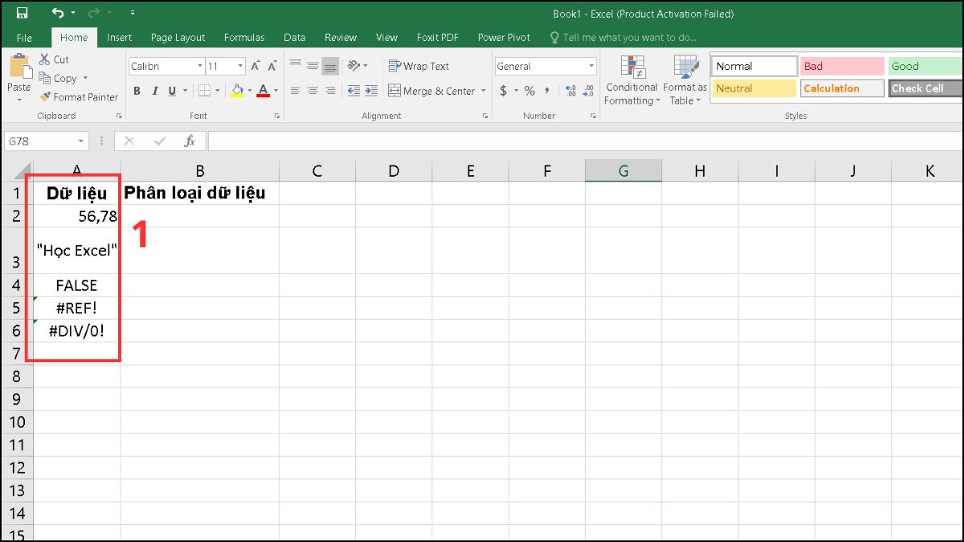Image resolution: width=964 pixels, height=542 pixels.
Task: Click the Cut button in Clipboard group
Action: [x=53, y=59]
